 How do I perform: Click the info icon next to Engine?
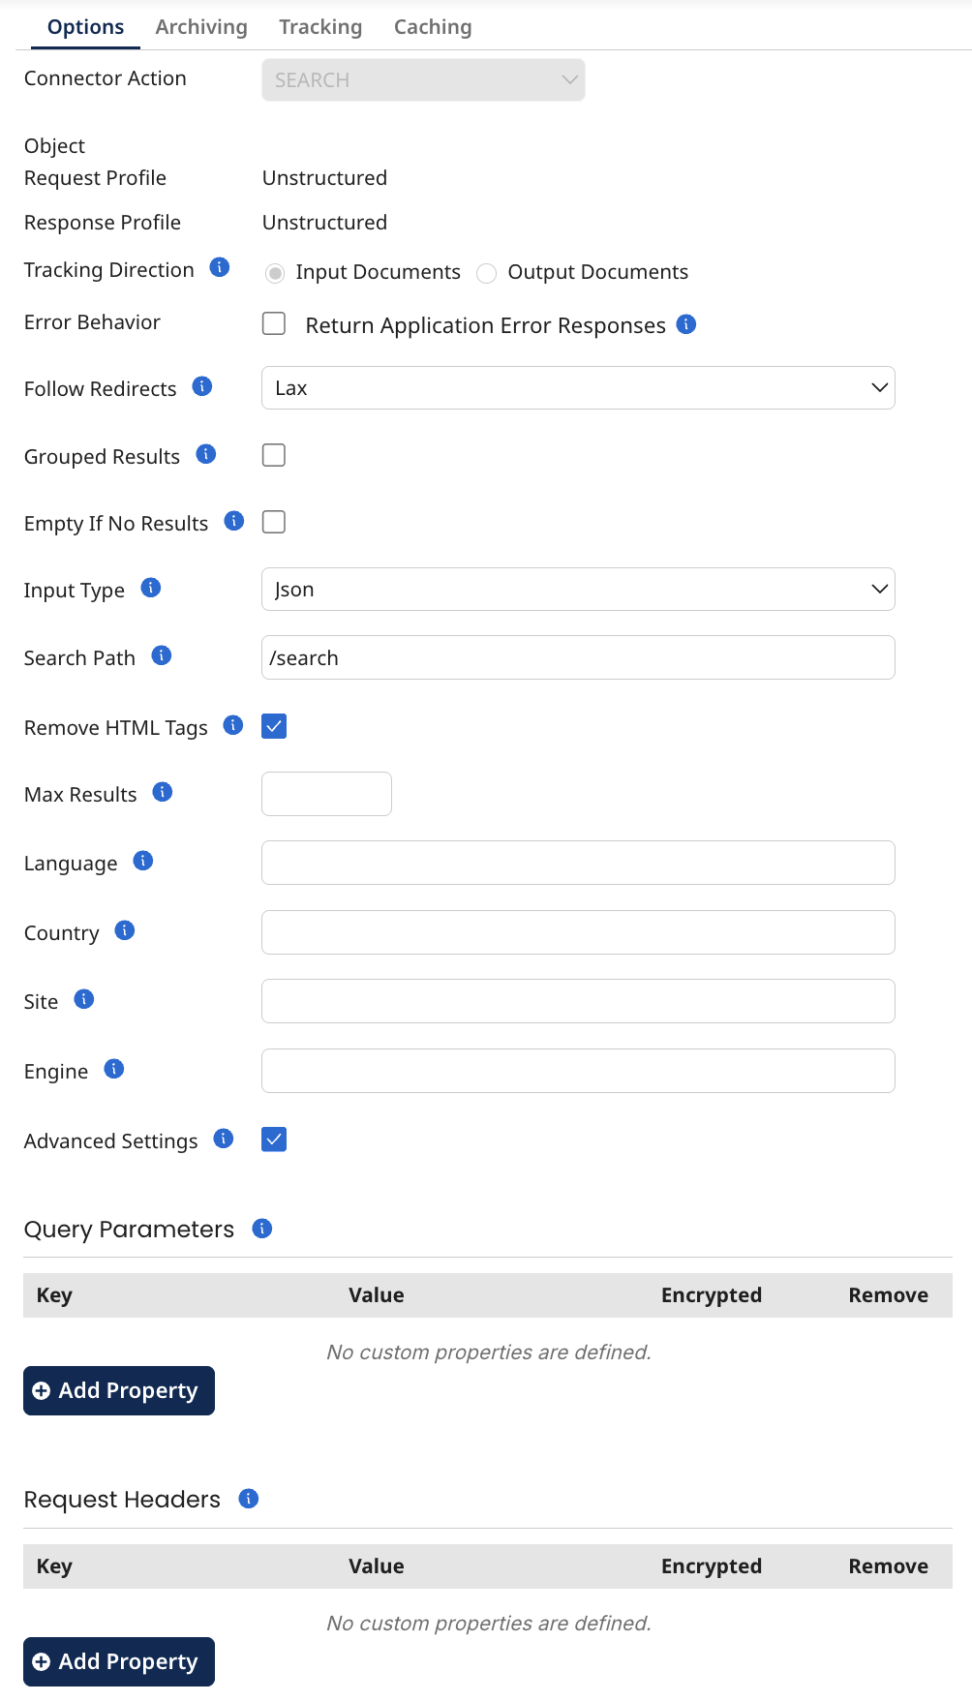click(x=114, y=1069)
